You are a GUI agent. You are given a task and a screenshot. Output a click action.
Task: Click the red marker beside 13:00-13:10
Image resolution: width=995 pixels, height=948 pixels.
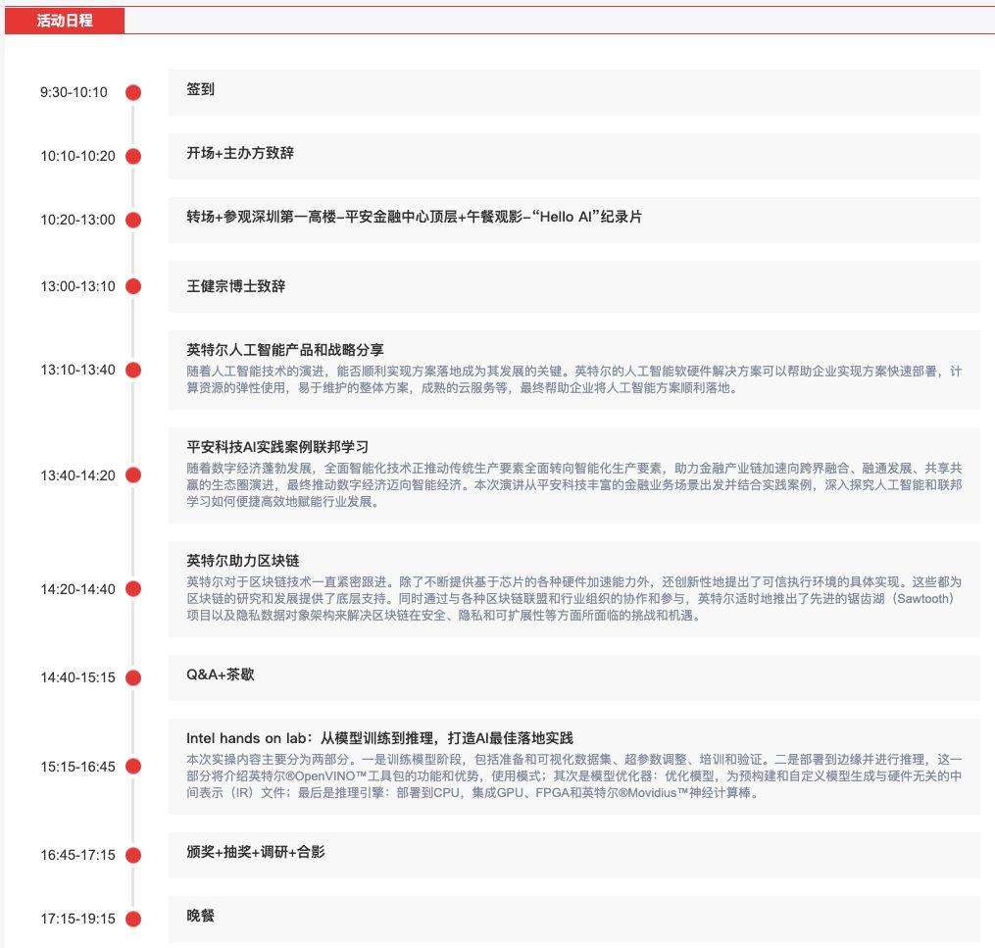133,286
